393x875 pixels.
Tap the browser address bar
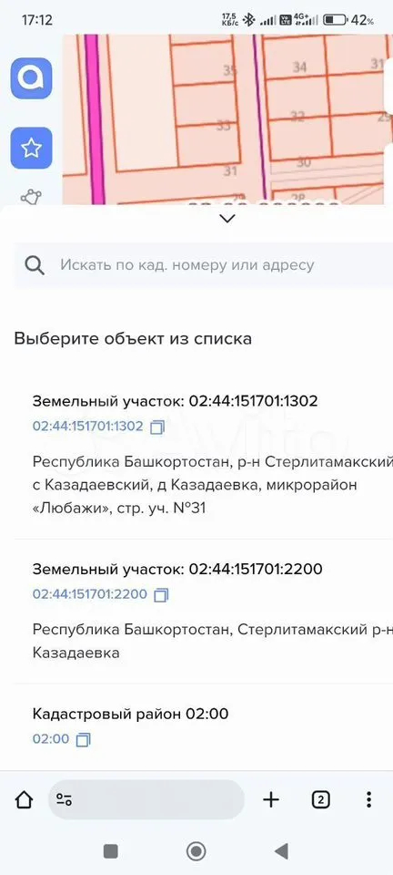(146, 800)
